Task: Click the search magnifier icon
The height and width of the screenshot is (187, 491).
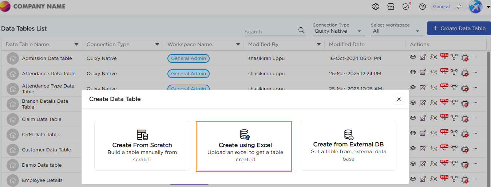Action: pyautogui.click(x=301, y=30)
